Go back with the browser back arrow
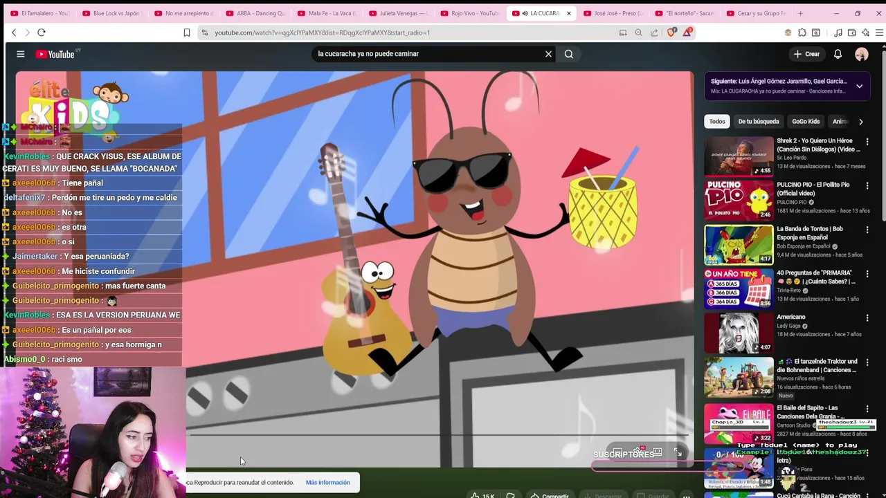Image resolution: width=886 pixels, height=498 pixels. pos(13,33)
